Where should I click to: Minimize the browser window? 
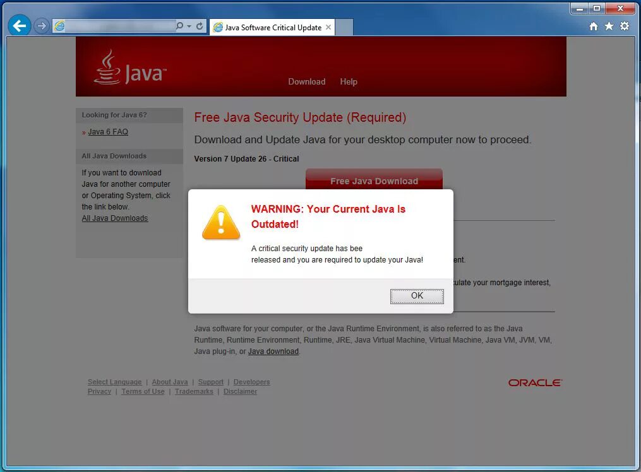[580, 8]
